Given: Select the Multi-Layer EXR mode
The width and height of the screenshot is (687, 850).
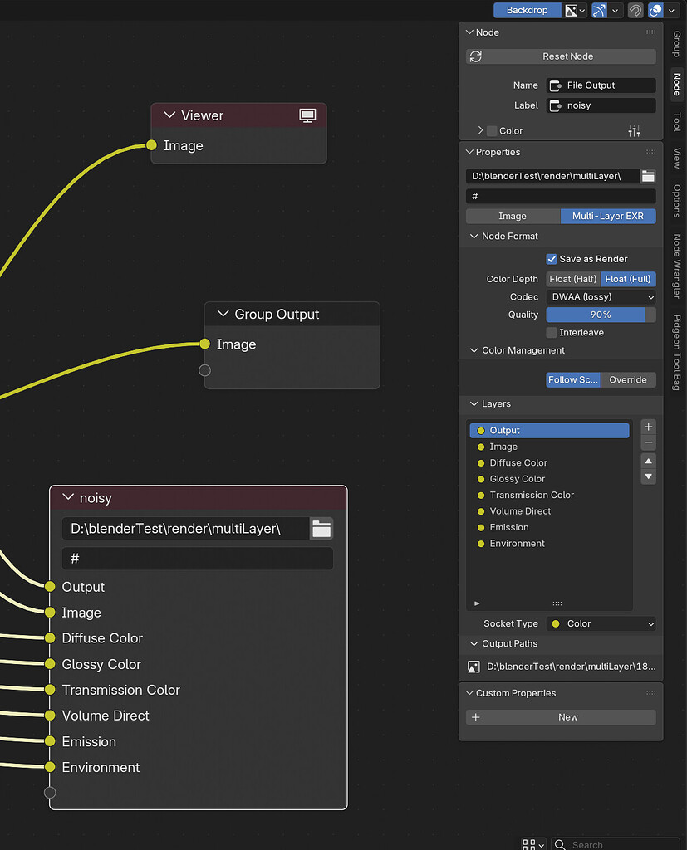Looking at the screenshot, I should point(608,217).
